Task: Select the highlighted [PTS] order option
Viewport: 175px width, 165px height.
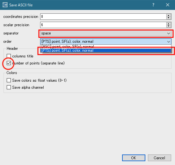Action: (x=106, y=50)
